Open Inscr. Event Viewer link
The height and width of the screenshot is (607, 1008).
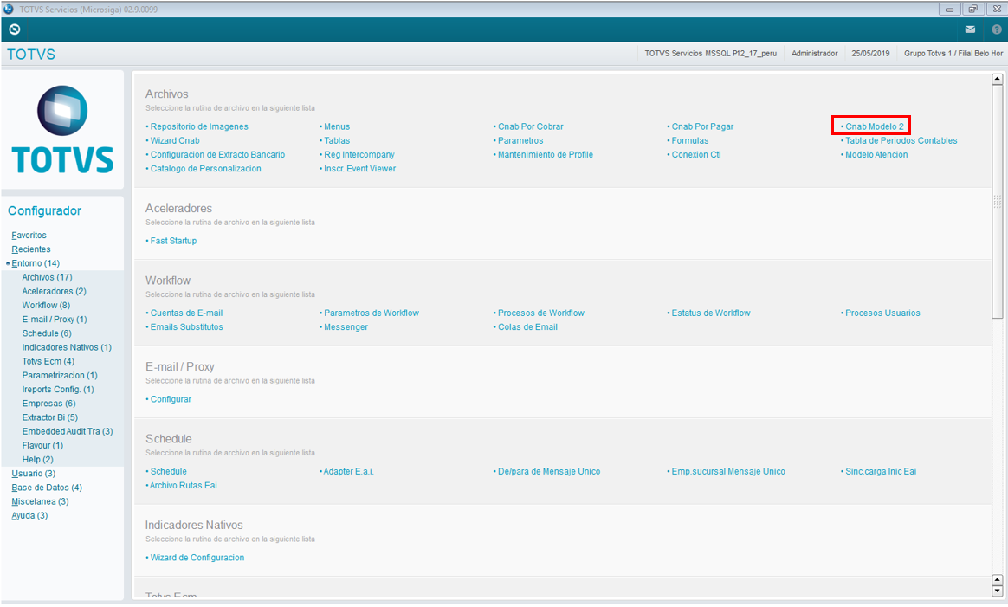tap(360, 169)
